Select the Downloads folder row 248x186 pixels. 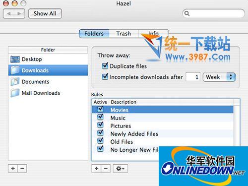click(48, 70)
